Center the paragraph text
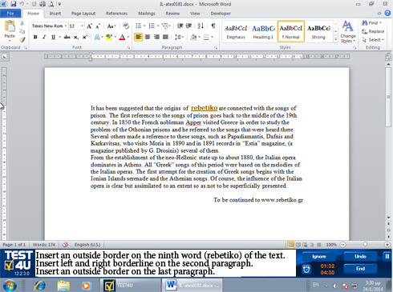 coord(148,37)
